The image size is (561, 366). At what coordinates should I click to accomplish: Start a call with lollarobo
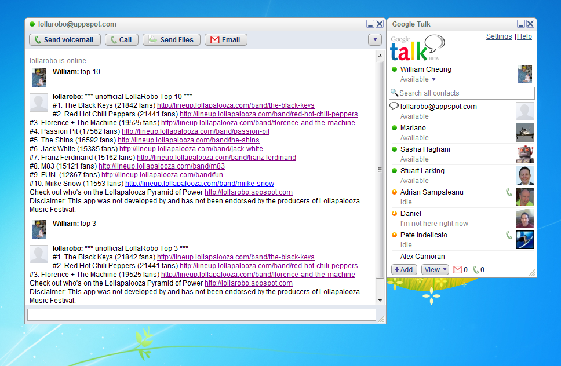(x=122, y=40)
